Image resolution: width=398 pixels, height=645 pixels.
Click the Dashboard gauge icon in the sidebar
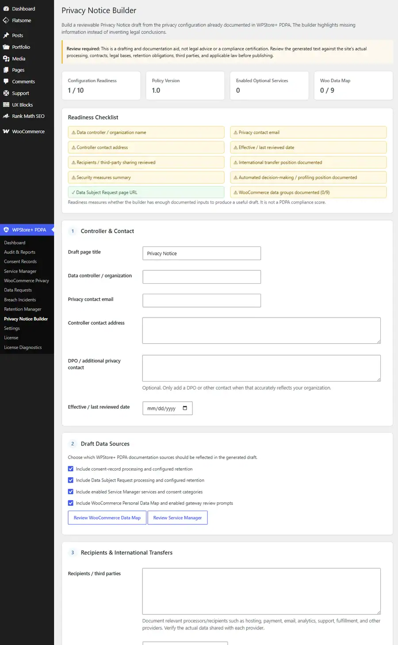point(6,9)
